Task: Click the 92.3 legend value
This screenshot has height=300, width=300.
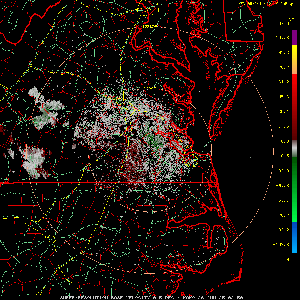Action: point(284,52)
